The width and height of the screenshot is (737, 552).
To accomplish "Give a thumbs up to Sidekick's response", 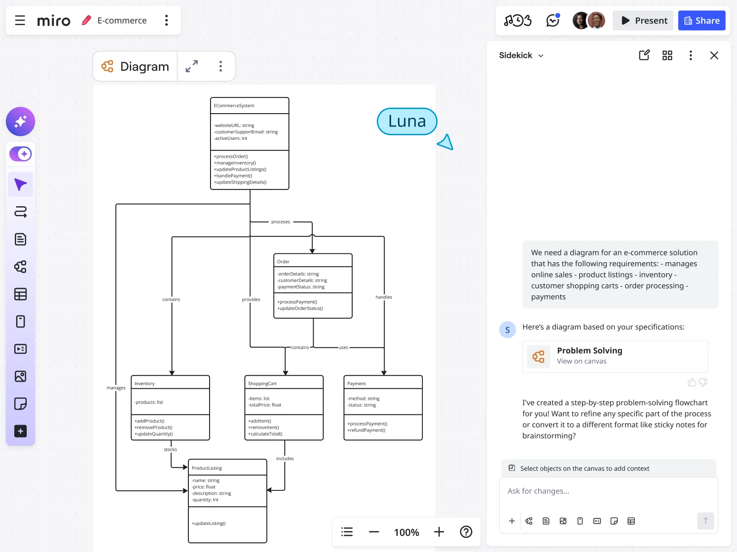I will click(692, 382).
